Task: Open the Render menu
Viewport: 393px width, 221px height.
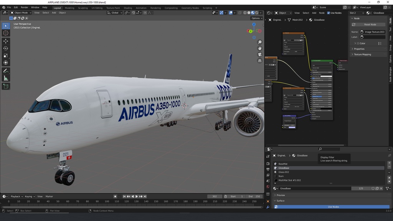Action: pos(24,7)
